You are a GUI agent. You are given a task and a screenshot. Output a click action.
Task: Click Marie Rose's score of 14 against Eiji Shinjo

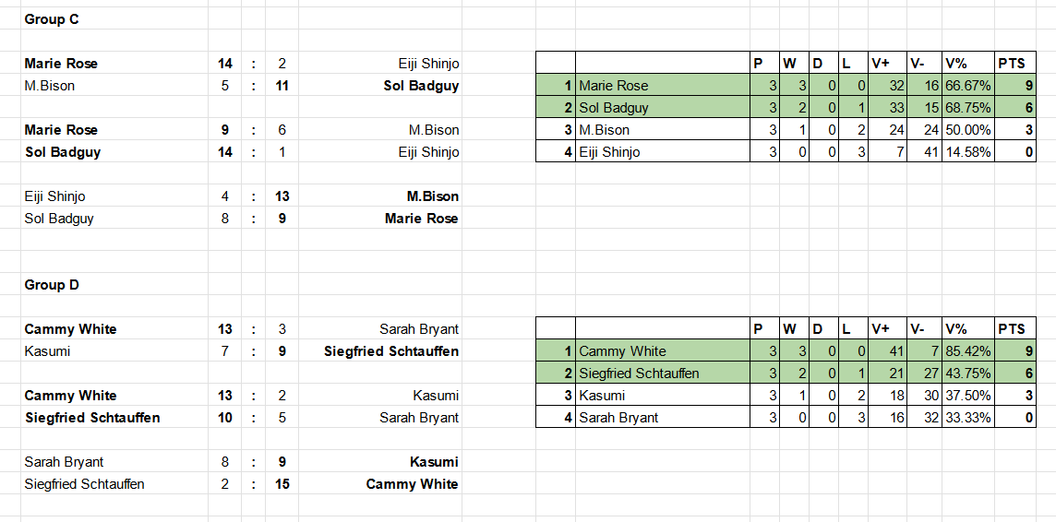[x=225, y=64]
